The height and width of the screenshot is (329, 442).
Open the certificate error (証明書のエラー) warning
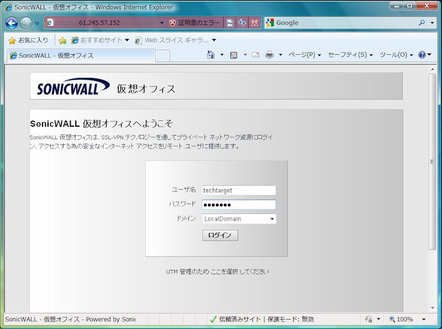pyautogui.click(x=195, y=23)
